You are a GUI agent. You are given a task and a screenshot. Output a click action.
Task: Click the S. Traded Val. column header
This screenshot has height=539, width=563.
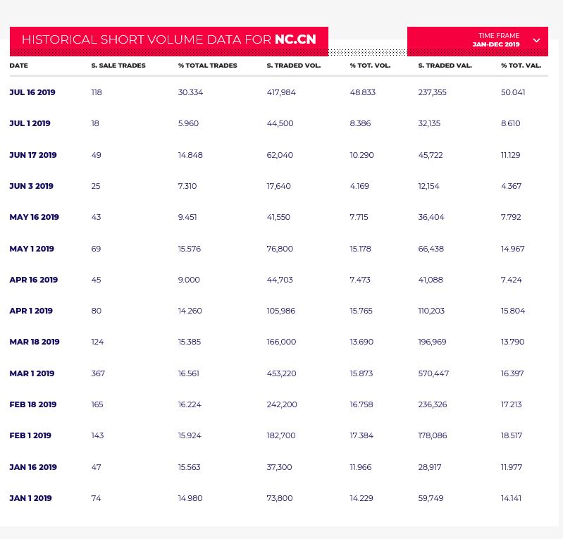[x=445, y=66]
